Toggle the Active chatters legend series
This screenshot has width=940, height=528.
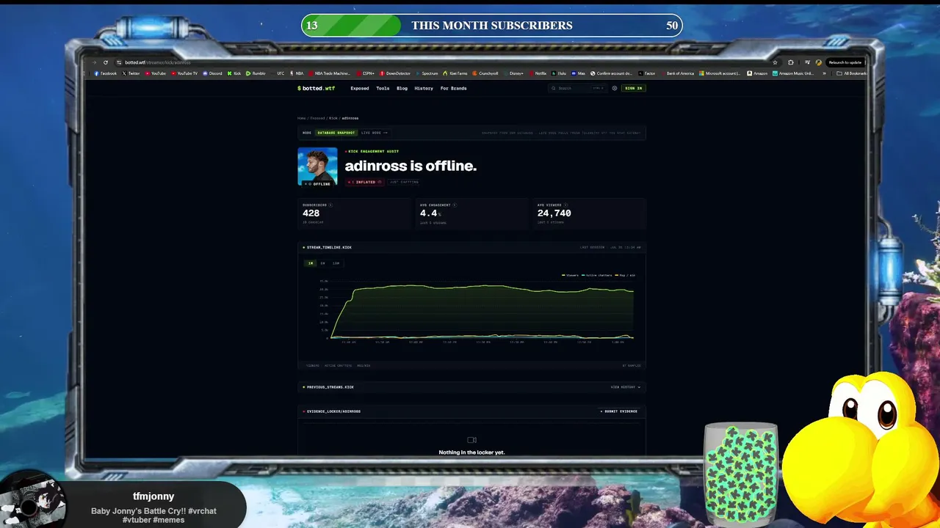pyautogui.click(x=597, y=275)
